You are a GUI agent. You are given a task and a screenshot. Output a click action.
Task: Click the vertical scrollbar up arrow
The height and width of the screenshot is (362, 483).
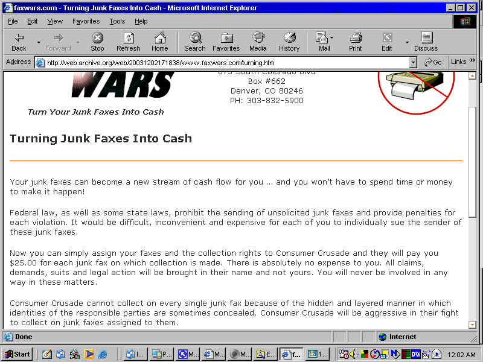472,75
